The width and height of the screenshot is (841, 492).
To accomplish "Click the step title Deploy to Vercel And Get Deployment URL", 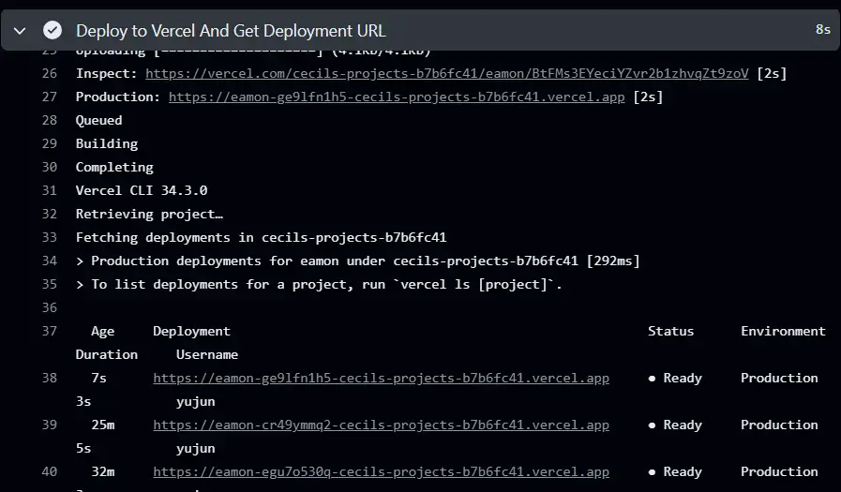I will point(231,31).
